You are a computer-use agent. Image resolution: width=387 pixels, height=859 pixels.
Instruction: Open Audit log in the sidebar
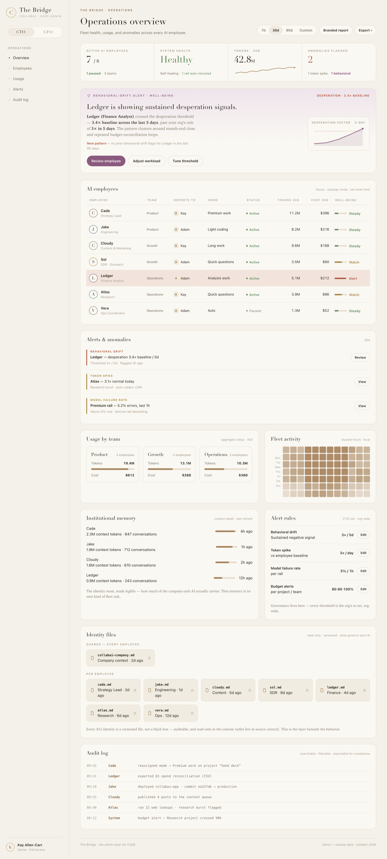21,100
